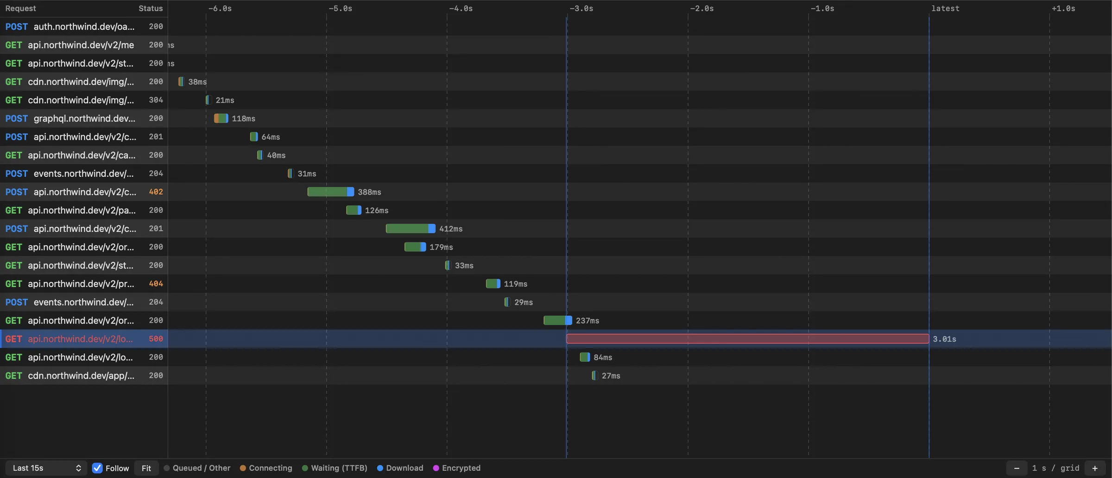Click the 33ms timing bar
This screenshot has width=1112, height=478.
(447, 265)
